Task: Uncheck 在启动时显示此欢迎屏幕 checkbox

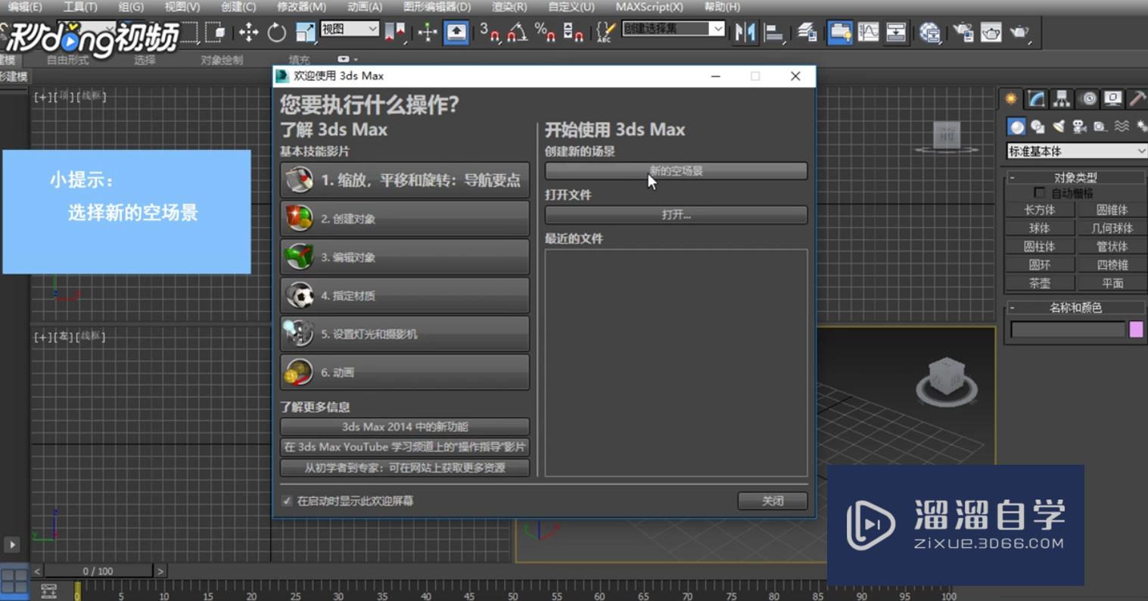Action: click(287, 501)
